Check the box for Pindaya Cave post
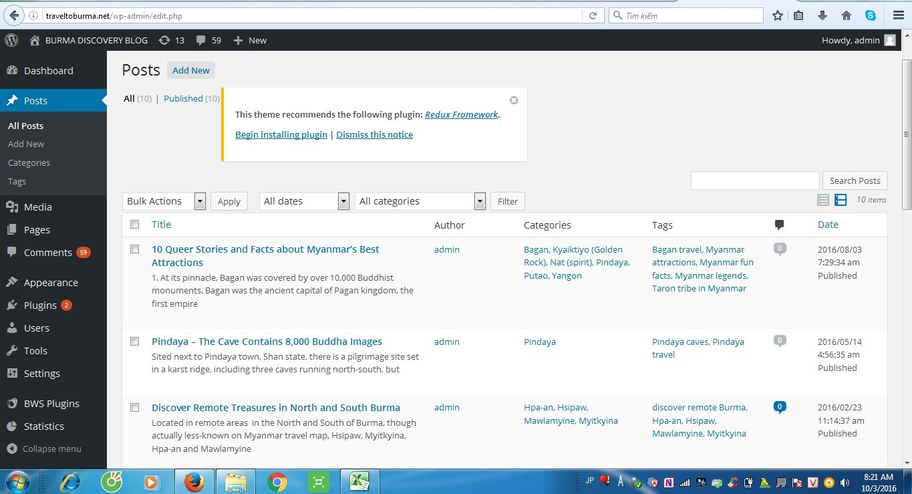The image size is (912, 494). point(134,341)
